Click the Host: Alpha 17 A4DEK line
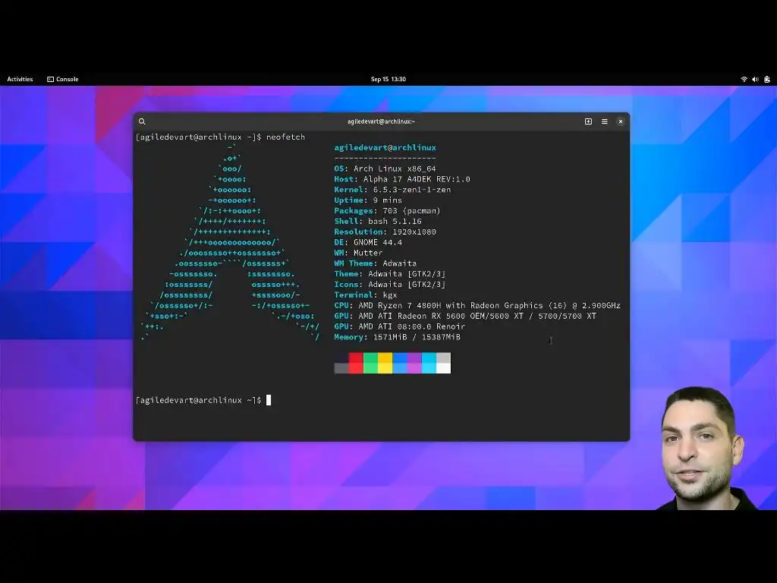 [x=402, y=179]
